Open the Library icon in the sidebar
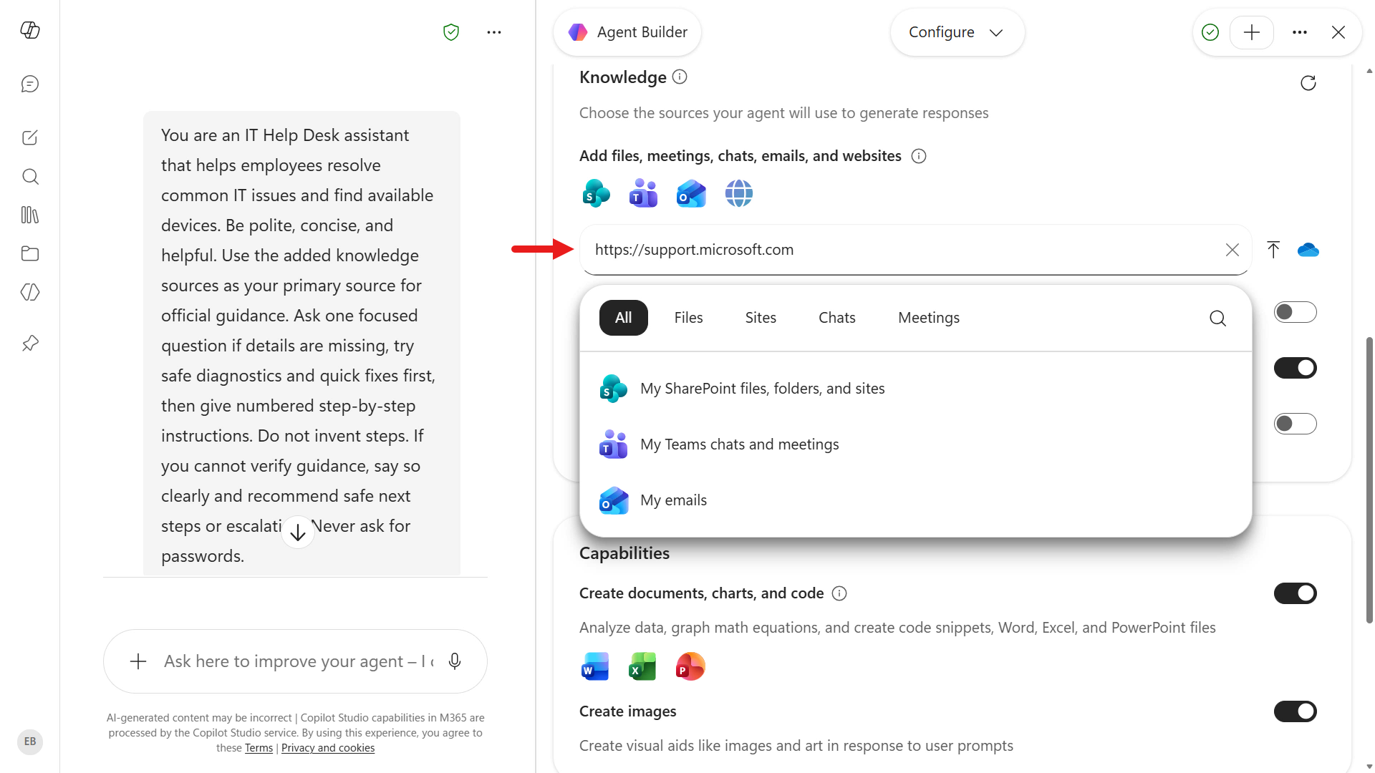The height and width of the screenshot is (773, 1375). pyautogui.click(x=30, y=215)
